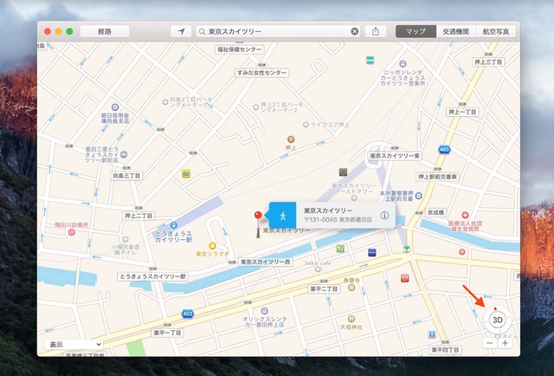Click the compass north indicator above 3D
Screen dimensions: 554x376
[x=495, y=308]
